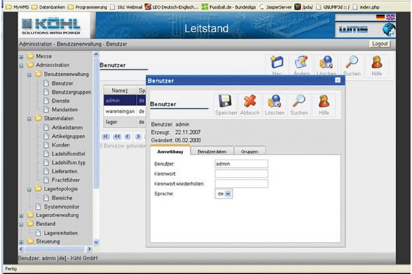Screen dimensions: 412x274
Task: Expand the Messe tree node
Action: (22, 56)
